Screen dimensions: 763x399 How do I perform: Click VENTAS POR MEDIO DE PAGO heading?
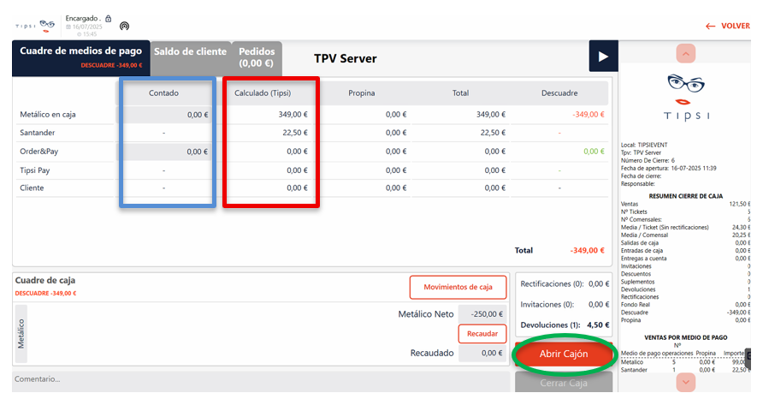coord(686,337)
